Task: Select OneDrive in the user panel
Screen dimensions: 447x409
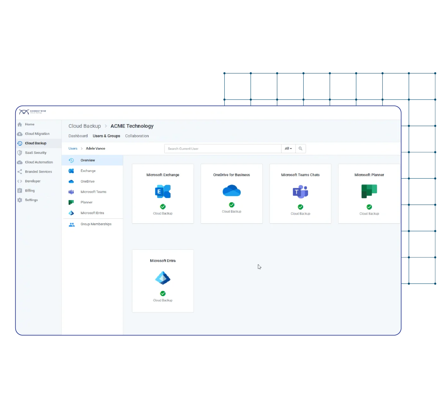Action: [92, 182]
